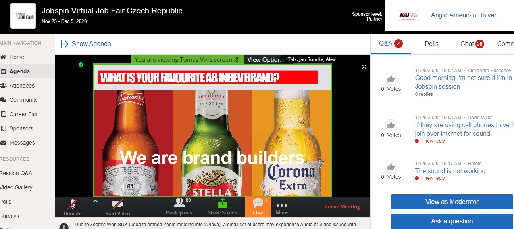This screenshot has width=514, height=229.
Task: Open the Zoom meeting Chat
Action: (258, 206)
